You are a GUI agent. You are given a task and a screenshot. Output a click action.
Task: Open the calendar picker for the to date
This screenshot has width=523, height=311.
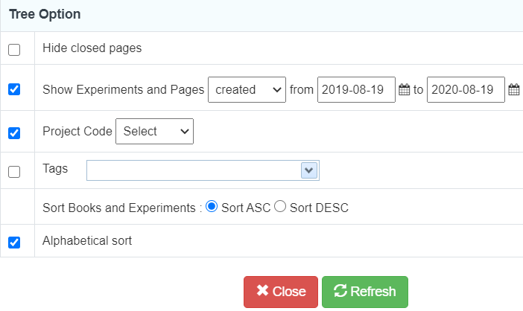click(x=513, y=89)
